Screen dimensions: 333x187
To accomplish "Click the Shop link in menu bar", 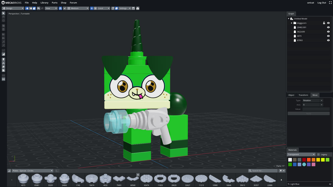I will coord(63,3).
